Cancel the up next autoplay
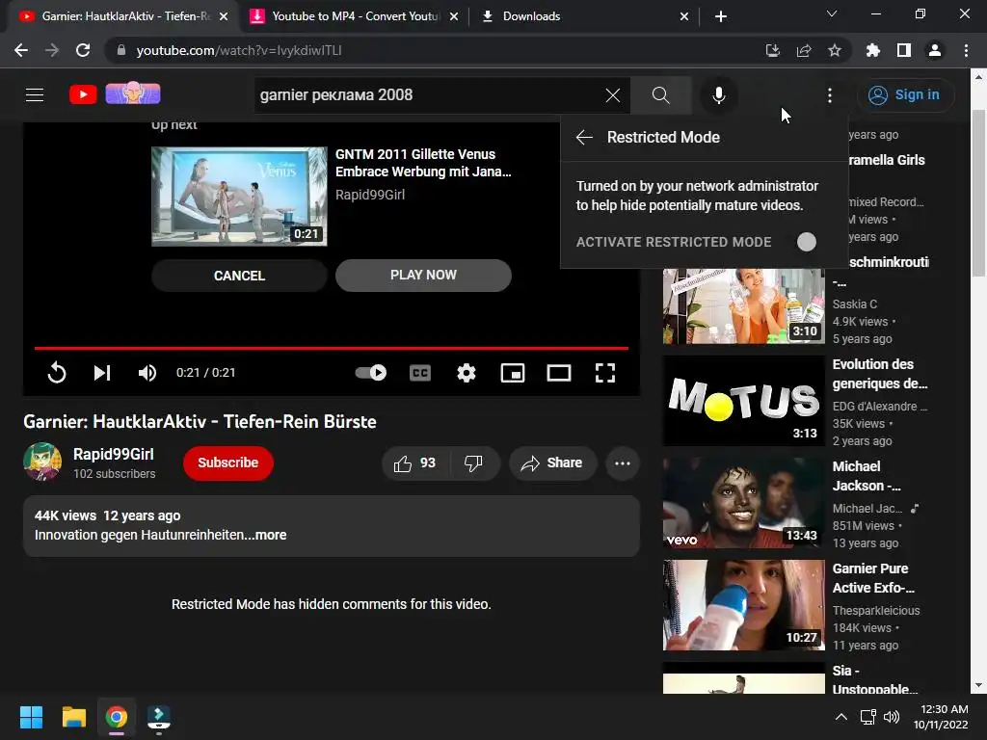The image size is (987, 740). point(239,276)
